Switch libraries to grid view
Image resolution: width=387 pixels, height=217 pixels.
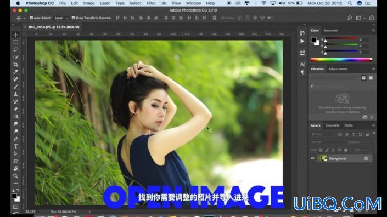point(363,78)
